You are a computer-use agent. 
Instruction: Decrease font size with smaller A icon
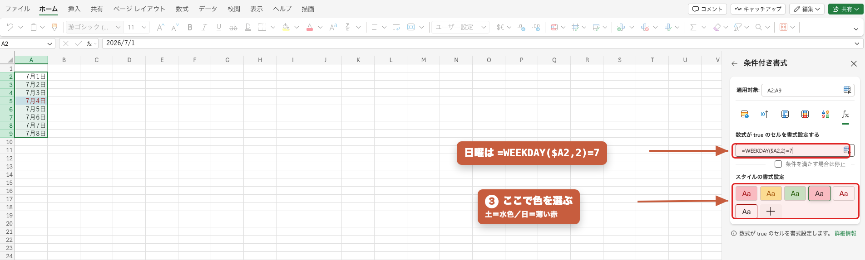[x=175, y=27]
